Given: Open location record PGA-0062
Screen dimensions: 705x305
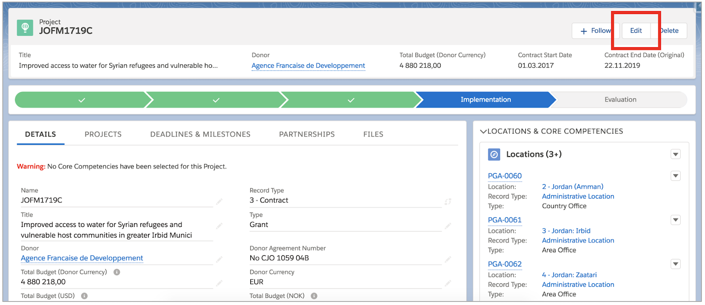Looking at the screenshot, I should click(505, 264).
